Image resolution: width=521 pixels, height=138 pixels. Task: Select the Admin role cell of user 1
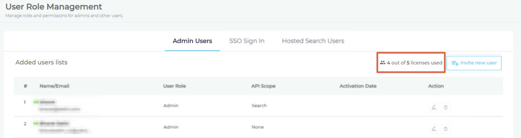click(171, 105)
